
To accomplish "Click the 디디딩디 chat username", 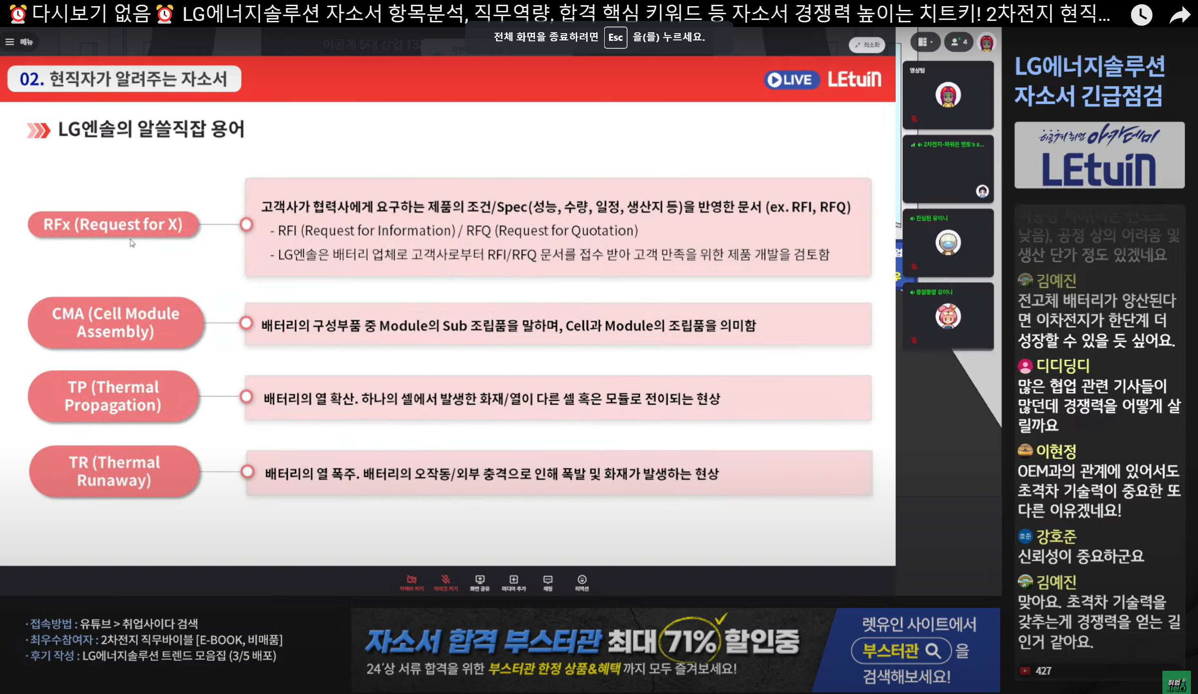I will [x=1063, y=366].
